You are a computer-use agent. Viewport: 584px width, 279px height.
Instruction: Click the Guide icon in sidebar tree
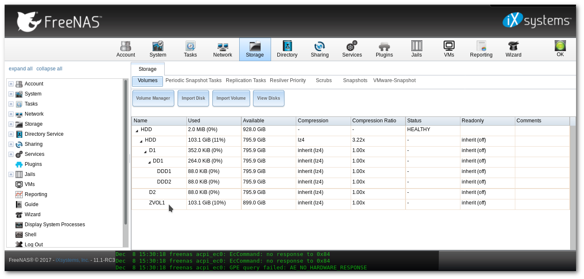click(19, 204)
